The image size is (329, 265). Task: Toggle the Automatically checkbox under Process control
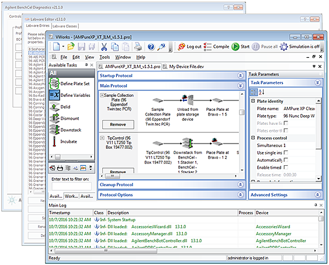pos(286,160)
